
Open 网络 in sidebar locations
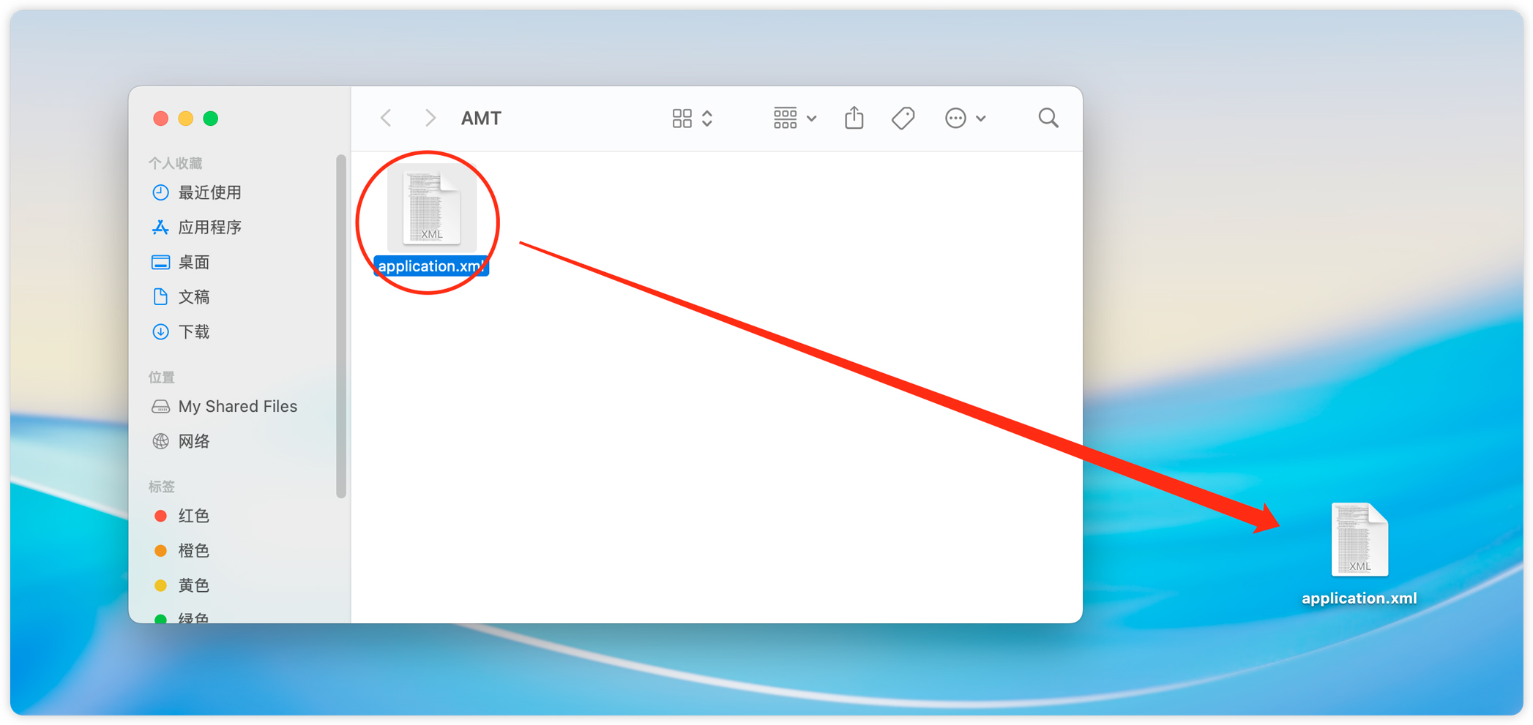pos(194,441)
